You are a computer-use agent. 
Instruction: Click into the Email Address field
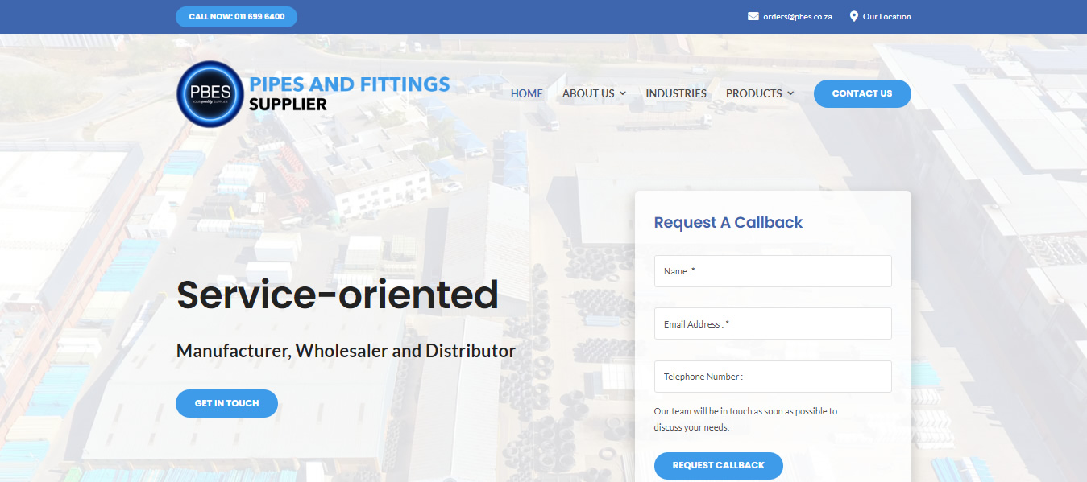(x=772, y=323)
